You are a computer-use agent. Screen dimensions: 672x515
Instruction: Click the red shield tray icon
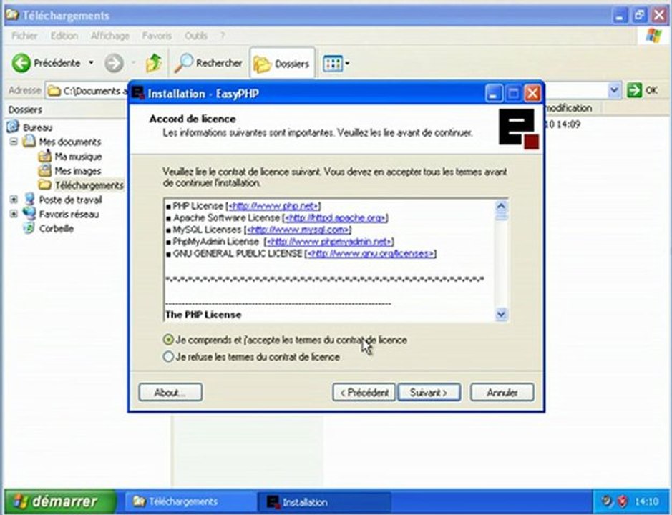(x=623, y=501)
